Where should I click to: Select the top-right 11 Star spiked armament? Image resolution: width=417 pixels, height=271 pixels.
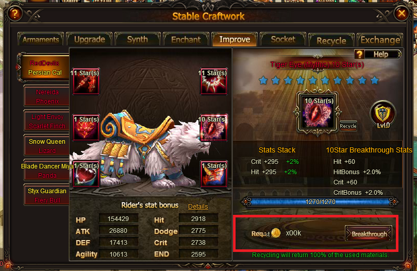click(x=213, y=81)
